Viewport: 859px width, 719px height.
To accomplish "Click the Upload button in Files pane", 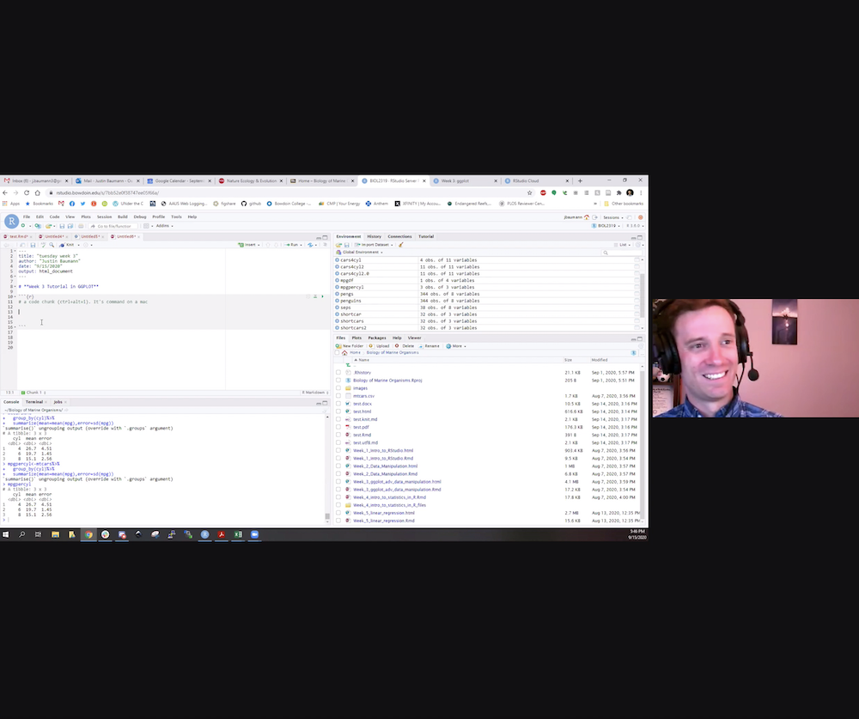I will (379, 346).
